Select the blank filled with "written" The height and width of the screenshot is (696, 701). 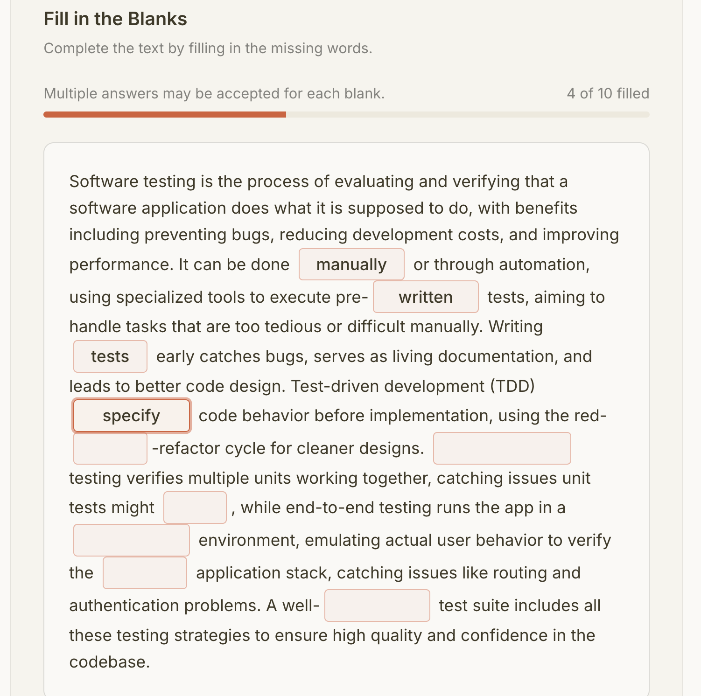tap(426, 297)
